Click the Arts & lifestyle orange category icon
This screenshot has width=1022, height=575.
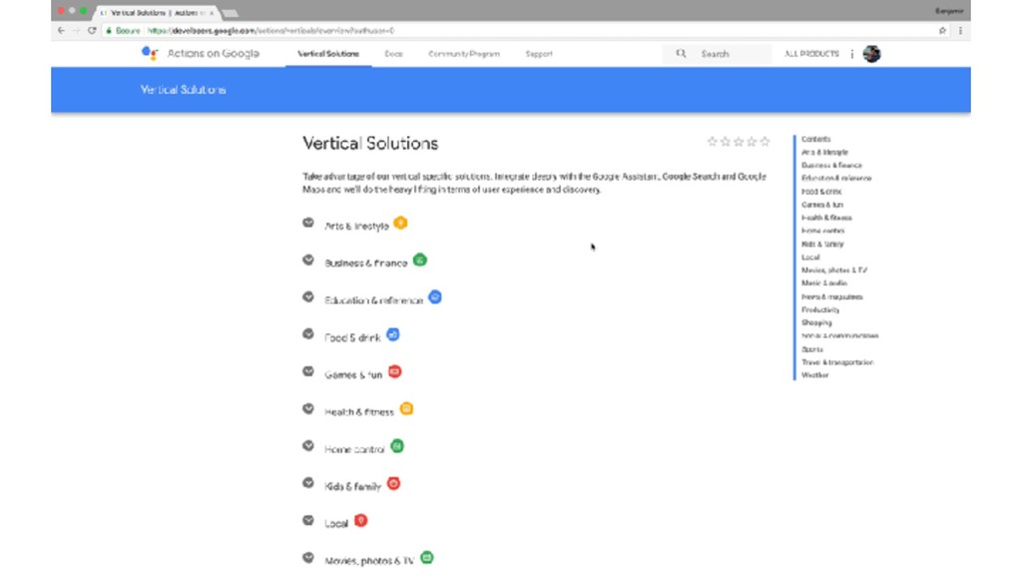point(401,223)
